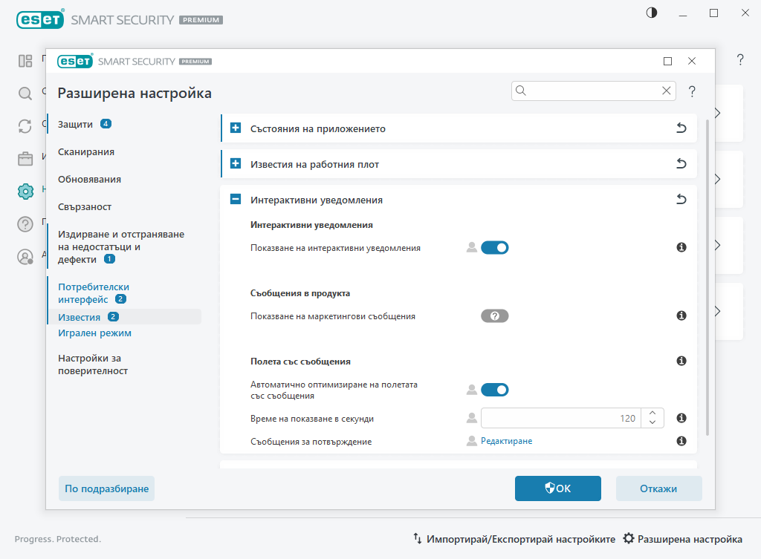Expand «Известия на работния плот» section
Image resolution: width=761 pixels, height=559 pixels.
[x=236, y=163]
